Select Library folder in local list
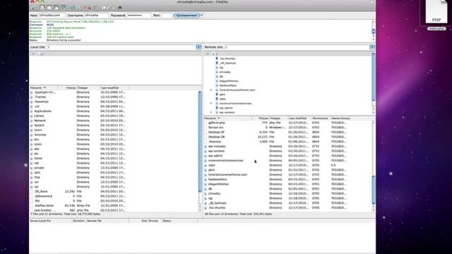This screenshot has height=254, width=452. pos(39,116)
